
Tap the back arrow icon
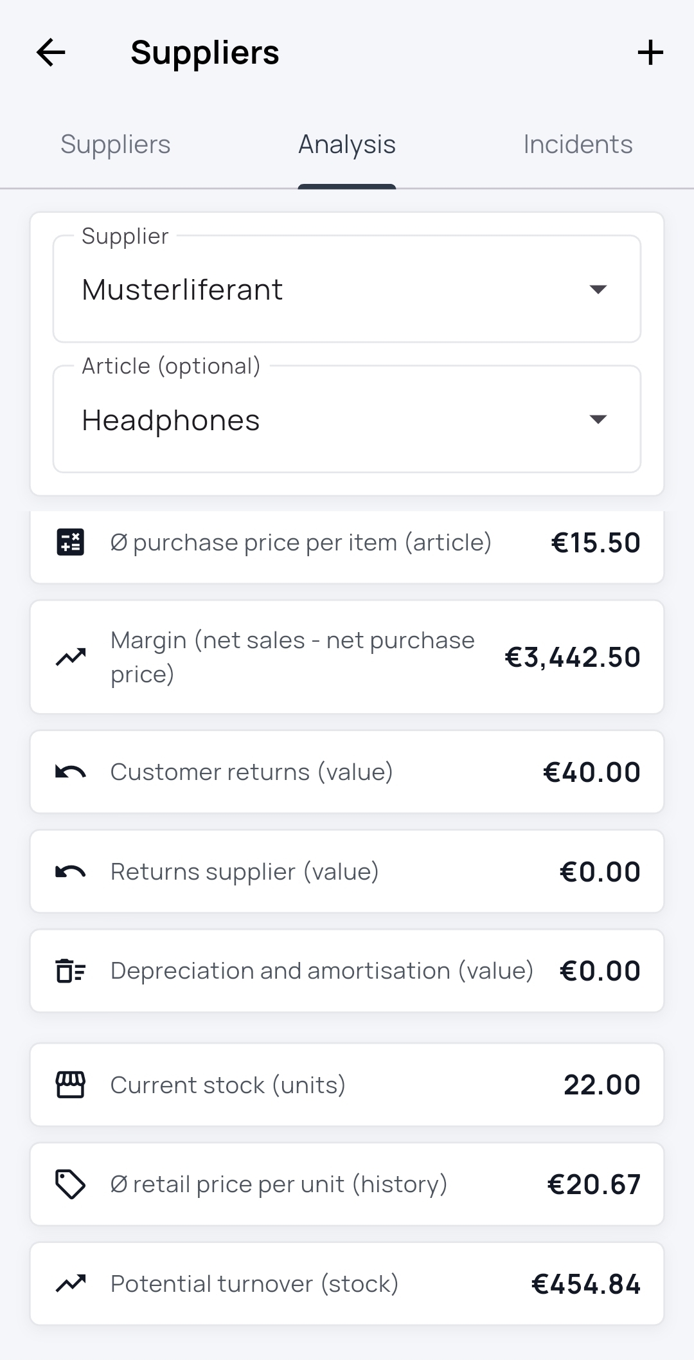[51, 52]
